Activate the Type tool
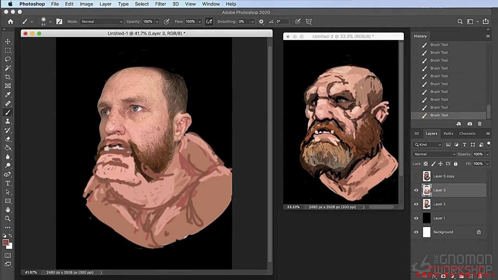Viewport: 498px width, 280px height. pos(8,183)
